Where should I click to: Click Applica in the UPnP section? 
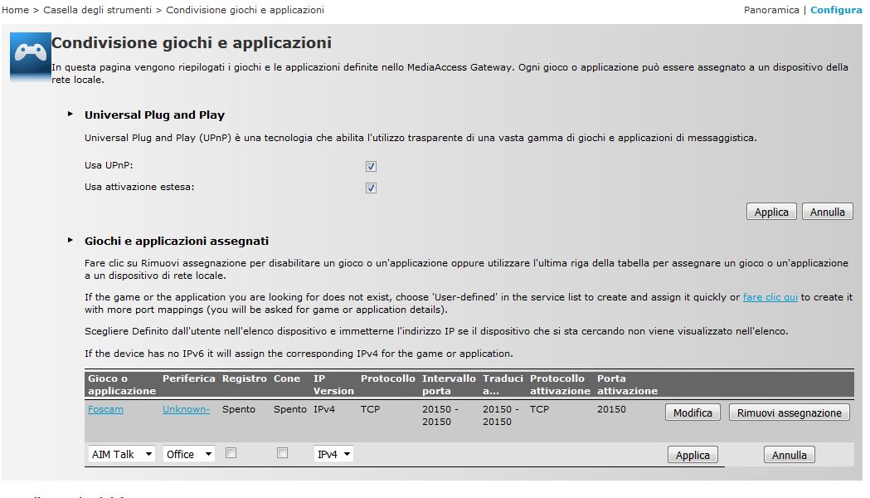coord(771,212)
